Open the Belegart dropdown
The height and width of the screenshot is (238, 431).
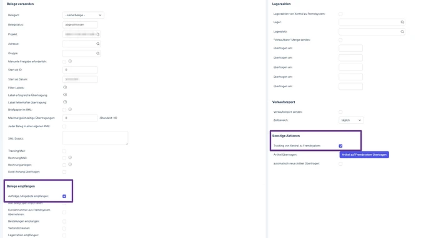[x=83, y=15]
